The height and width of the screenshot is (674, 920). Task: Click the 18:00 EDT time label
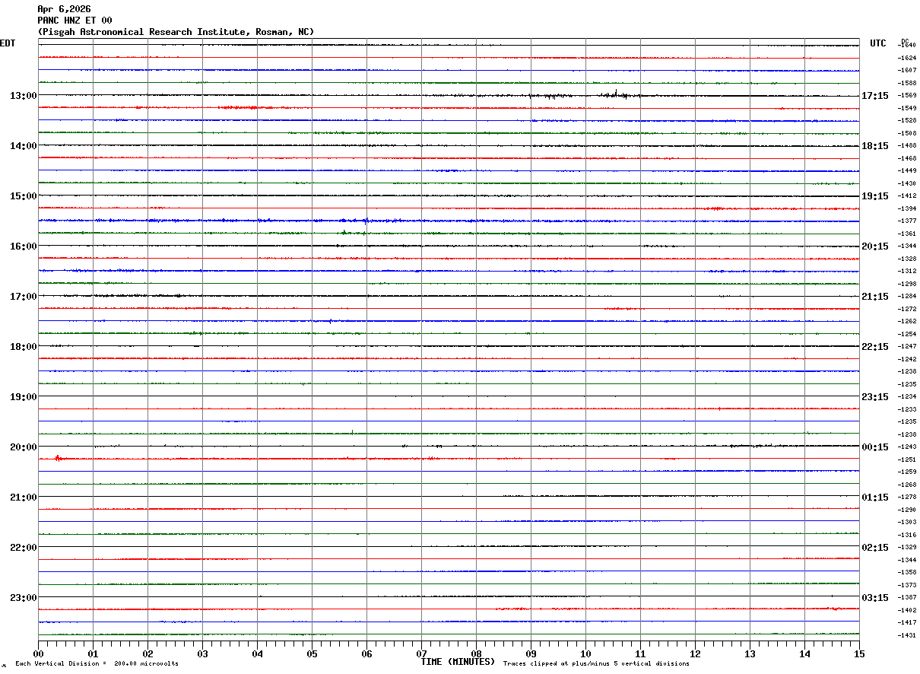[x=24, y=347]
